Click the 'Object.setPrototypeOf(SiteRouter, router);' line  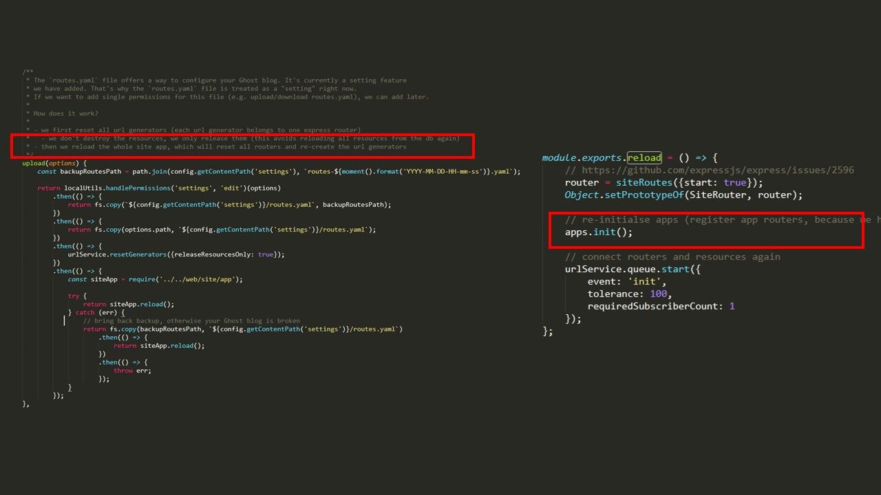[683, 195]
